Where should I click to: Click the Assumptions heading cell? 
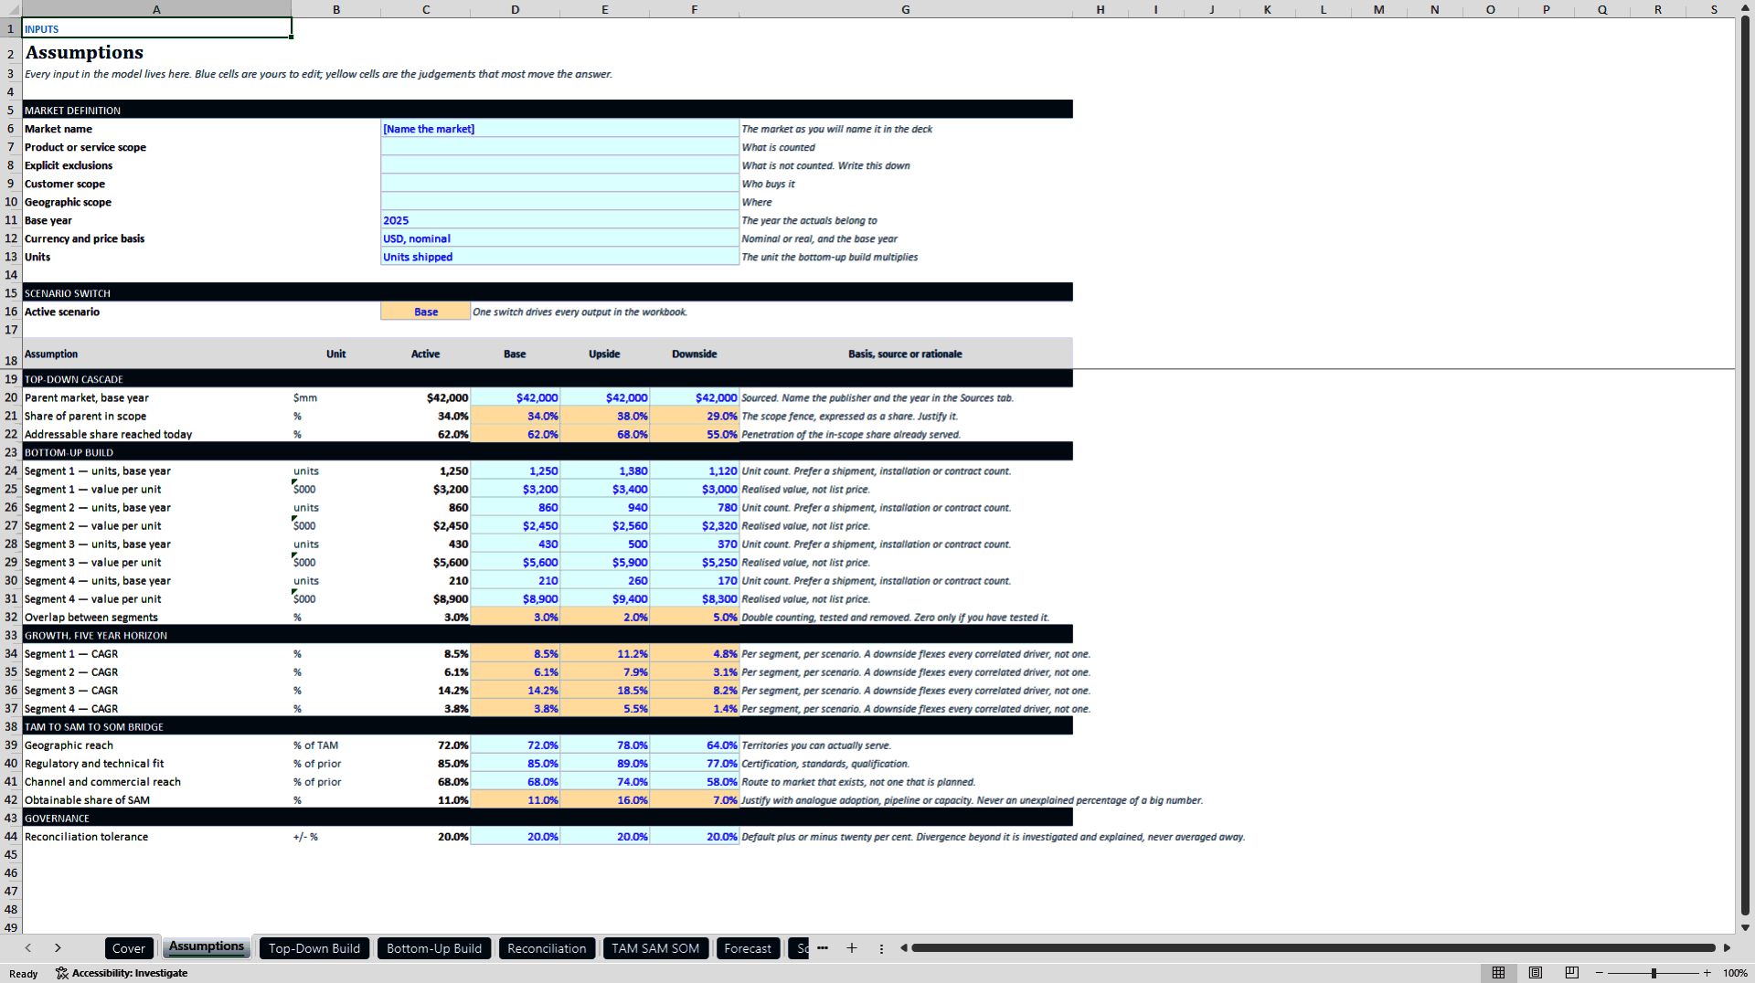pyautogui.click(x=156, y=52)
